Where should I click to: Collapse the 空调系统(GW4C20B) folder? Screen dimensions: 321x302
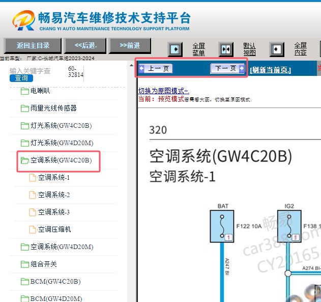pos(56,160)
